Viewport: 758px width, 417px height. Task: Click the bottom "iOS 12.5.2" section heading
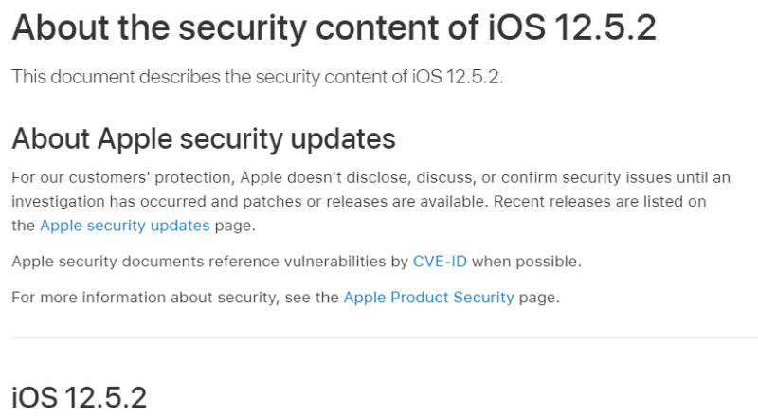pos(79,397)
